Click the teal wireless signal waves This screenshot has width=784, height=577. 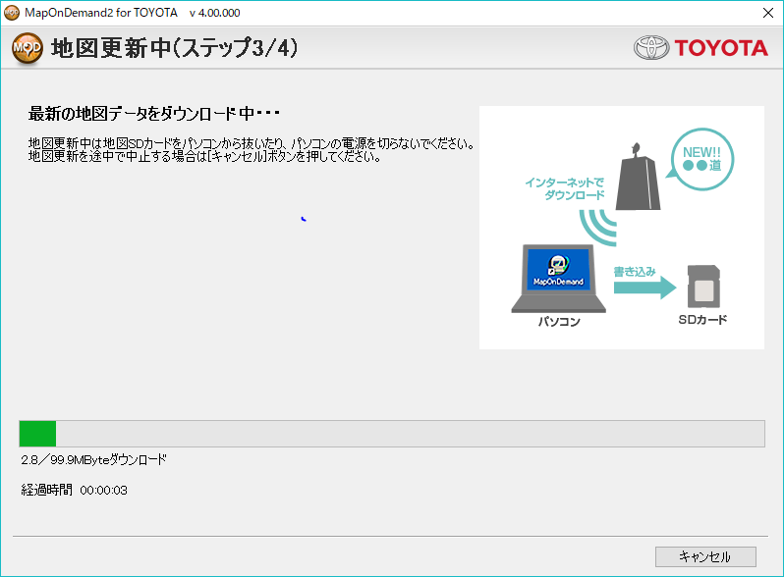598,228
